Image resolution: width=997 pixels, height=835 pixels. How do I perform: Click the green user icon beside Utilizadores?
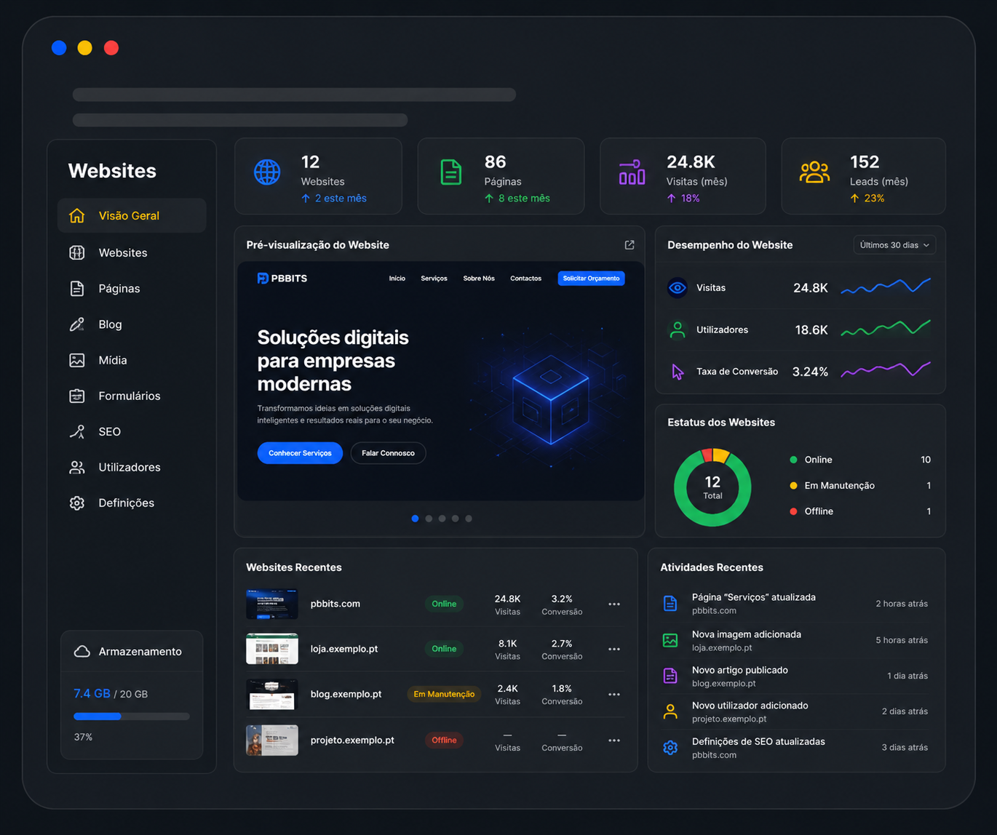678,329
